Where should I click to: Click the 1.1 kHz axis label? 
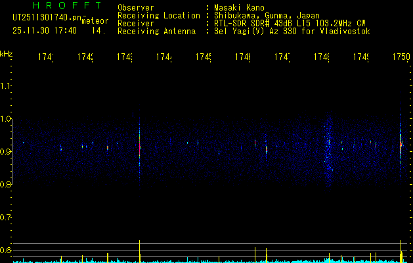click(x=5, y=86)
